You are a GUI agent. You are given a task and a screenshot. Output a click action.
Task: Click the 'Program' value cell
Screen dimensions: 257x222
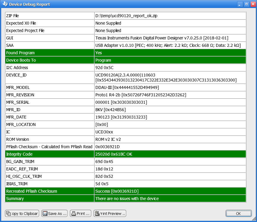(170, 60)
